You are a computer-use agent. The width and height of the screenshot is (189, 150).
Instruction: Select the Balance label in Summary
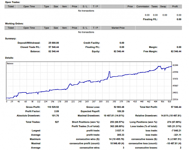click(x=35, y=52)
